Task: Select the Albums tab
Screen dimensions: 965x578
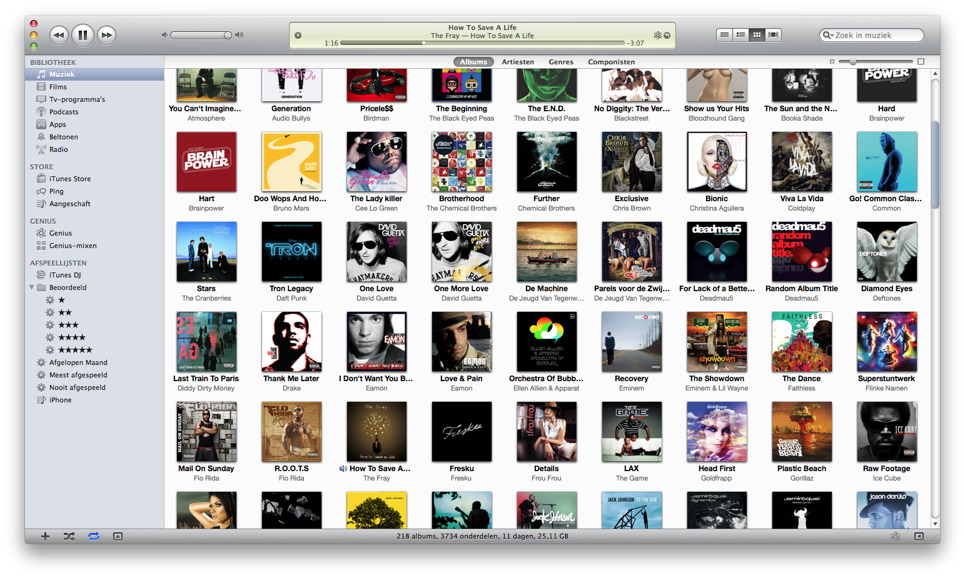Action: [473, 62]
